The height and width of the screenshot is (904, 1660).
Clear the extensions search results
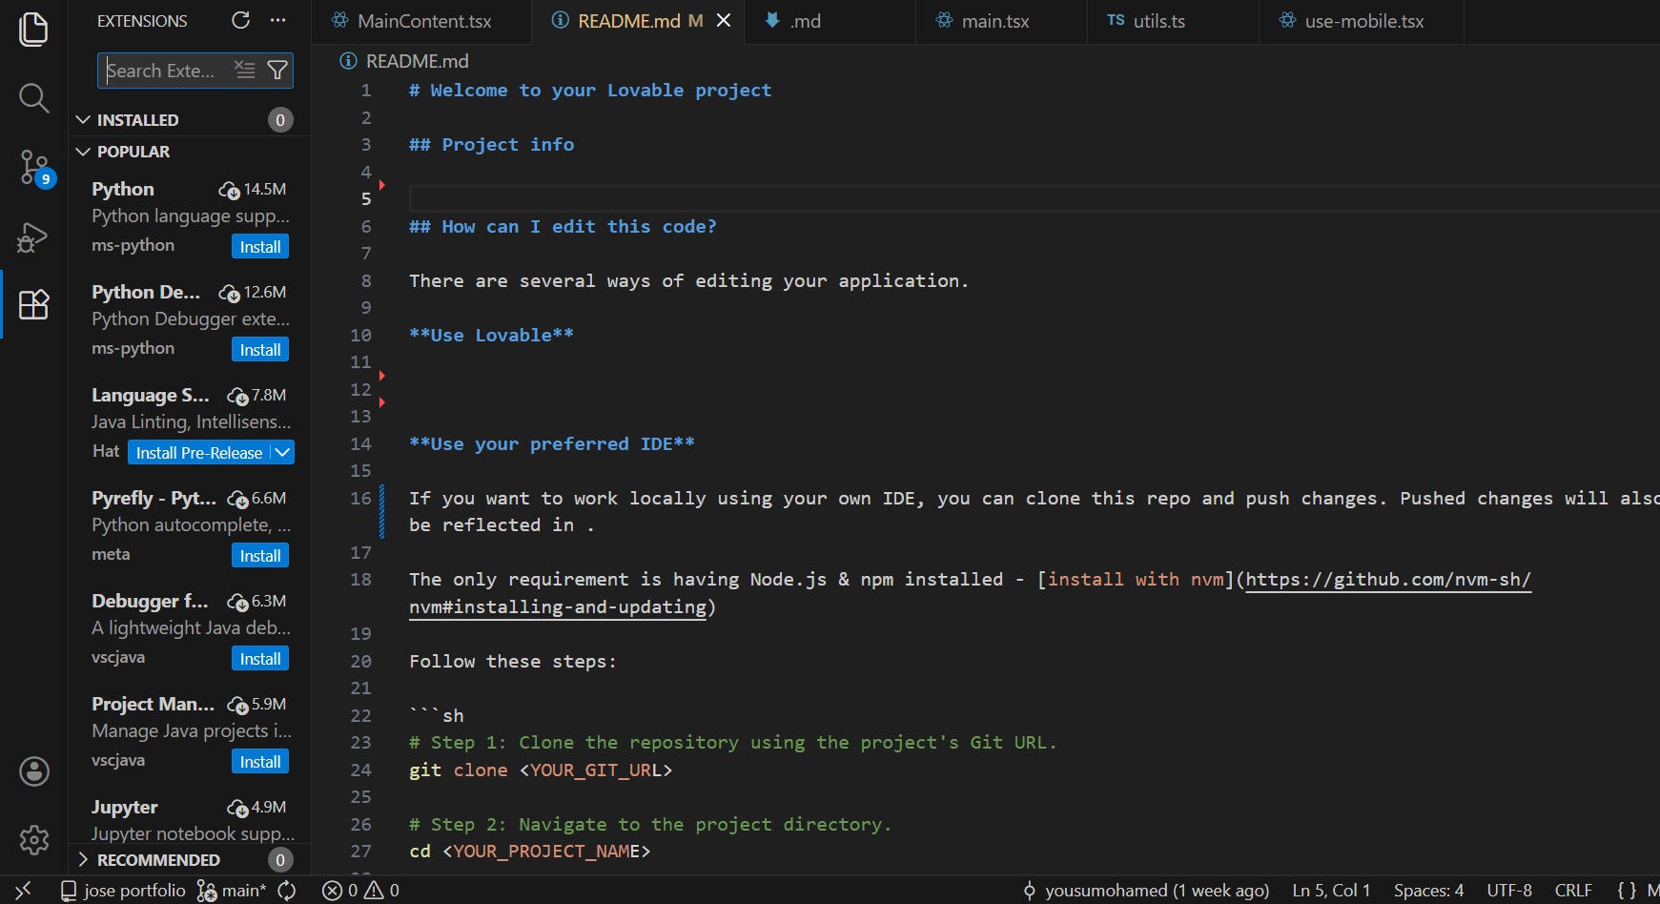pyautogui.click(x=245, y=70)
